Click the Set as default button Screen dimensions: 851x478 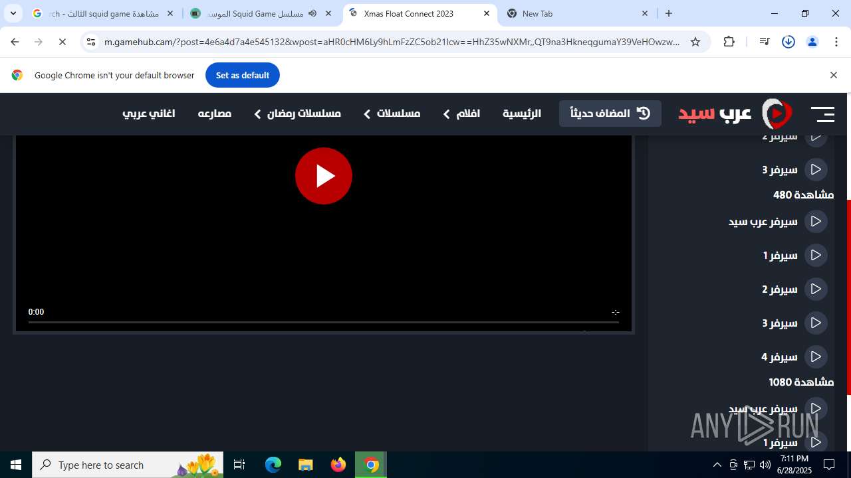click(x=243, y=75)
